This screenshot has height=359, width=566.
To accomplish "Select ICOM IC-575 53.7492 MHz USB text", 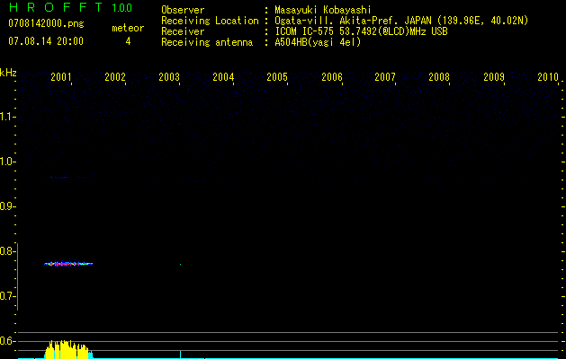I will pyautogui.click(x=362, y=31).
